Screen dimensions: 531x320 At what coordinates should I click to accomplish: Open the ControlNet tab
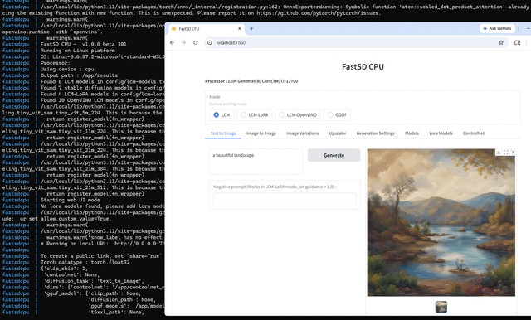474,133
